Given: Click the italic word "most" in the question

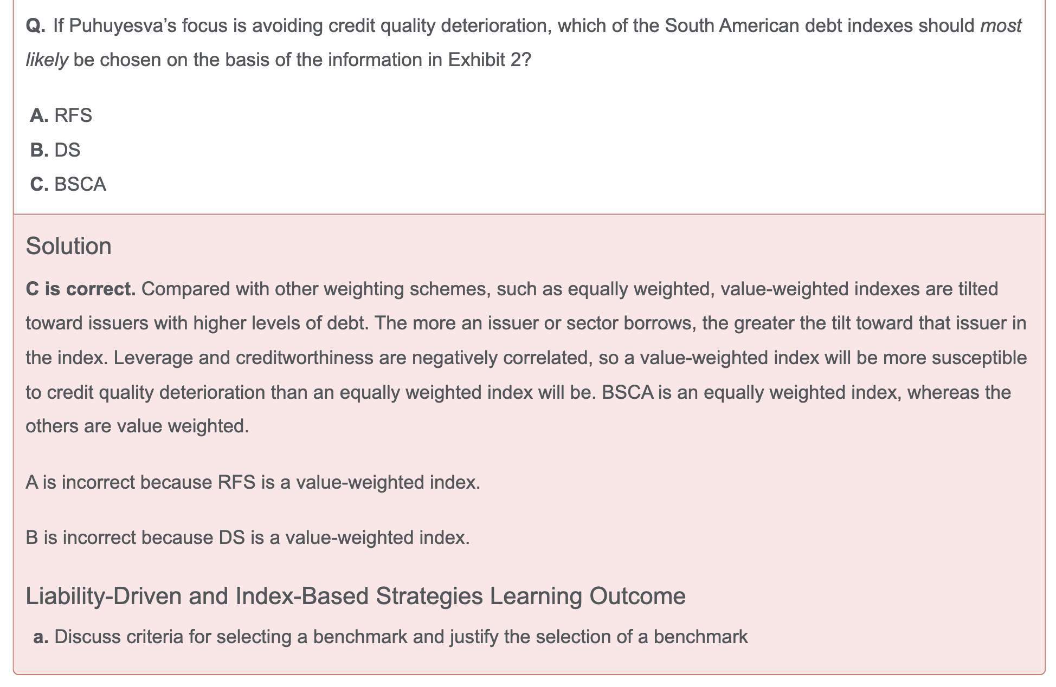Looking at the screenshot, I should coord(1001,25).
